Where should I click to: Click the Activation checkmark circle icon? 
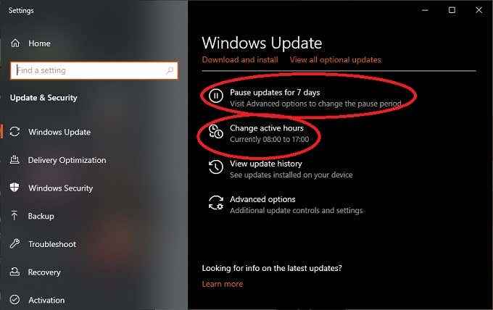click(14, 300)
